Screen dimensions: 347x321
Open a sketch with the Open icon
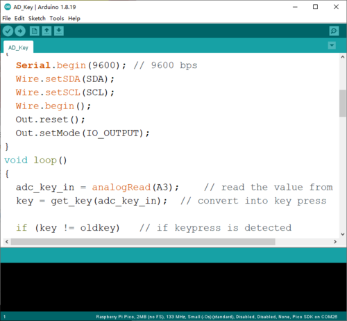(x=46, y=31)
